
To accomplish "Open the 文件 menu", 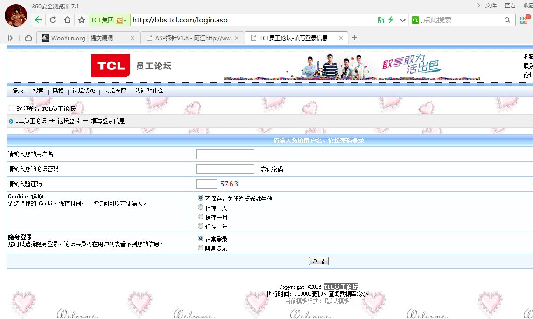I will pyautogui.click(x=491, y=6).
